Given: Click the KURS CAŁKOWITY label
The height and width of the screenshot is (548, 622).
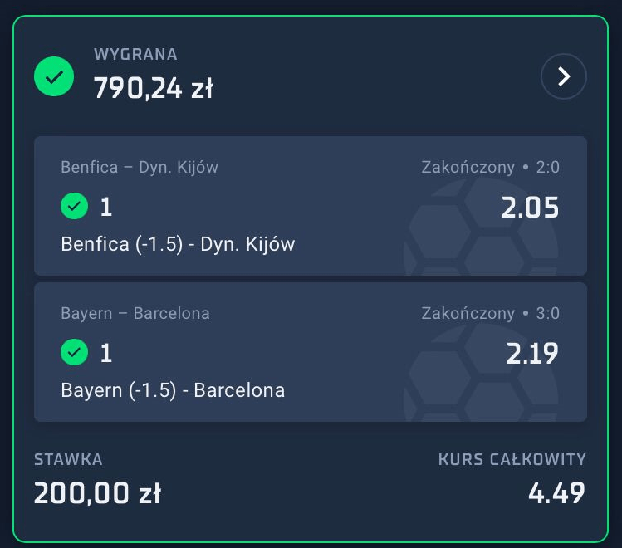Looking at the screenshot, I should click(512, 459).
